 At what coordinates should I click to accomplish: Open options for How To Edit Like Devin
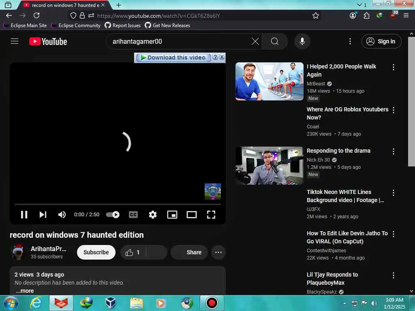[x=393, y=234]
